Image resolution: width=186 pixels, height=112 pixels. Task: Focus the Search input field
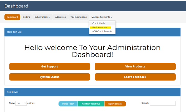[163, 103]
